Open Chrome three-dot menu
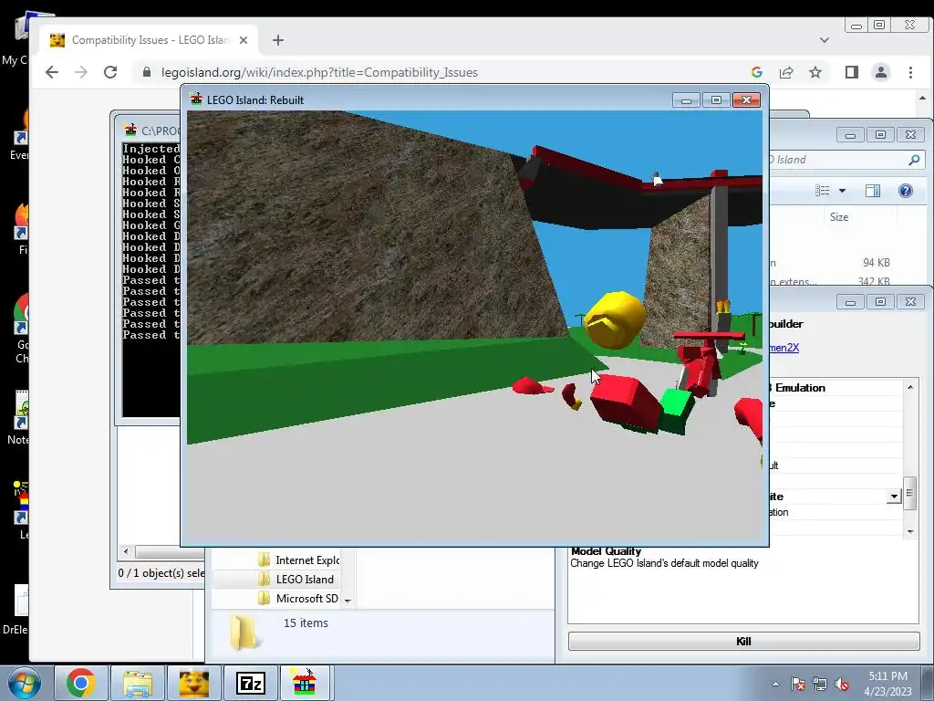 click(x=910, y=72)
